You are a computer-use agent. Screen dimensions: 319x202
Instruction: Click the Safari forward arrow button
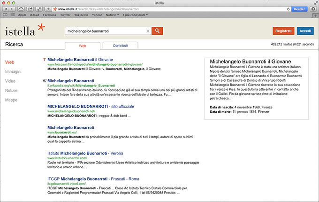coord(12,9)
